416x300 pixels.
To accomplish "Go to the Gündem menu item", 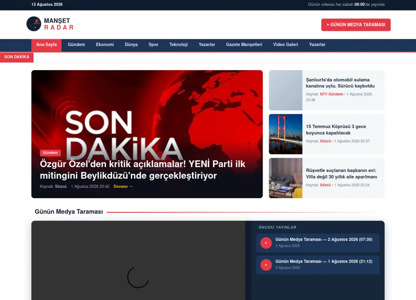I will [76, 45].
